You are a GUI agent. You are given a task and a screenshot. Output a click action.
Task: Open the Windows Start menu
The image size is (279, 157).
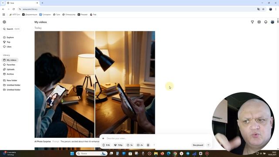[72, 154]
